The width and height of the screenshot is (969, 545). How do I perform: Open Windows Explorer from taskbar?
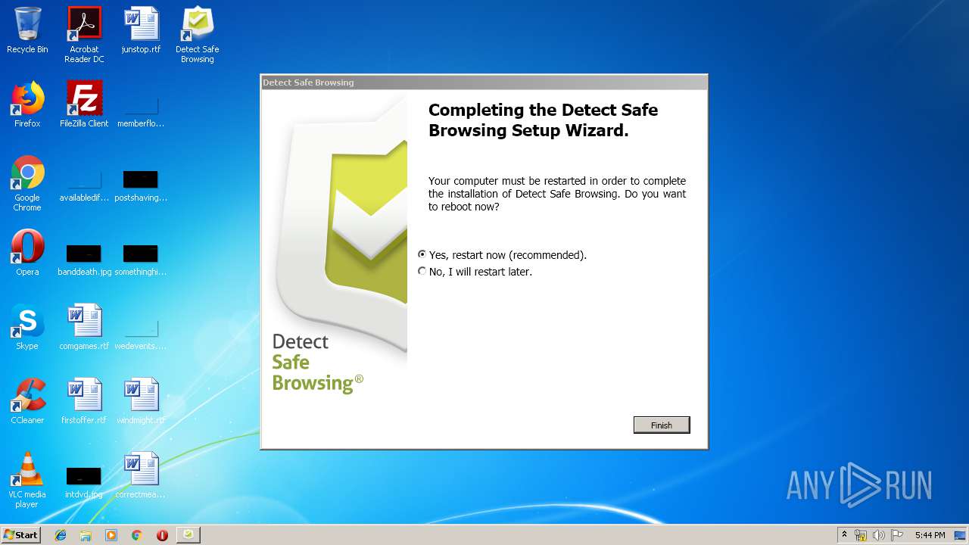tap(86, 535)
